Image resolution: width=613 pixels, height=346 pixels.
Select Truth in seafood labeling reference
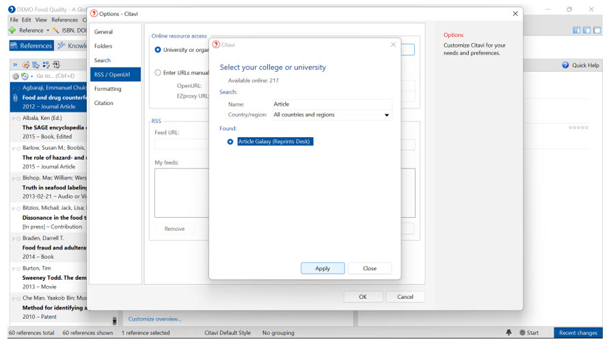tap(49, 187)
